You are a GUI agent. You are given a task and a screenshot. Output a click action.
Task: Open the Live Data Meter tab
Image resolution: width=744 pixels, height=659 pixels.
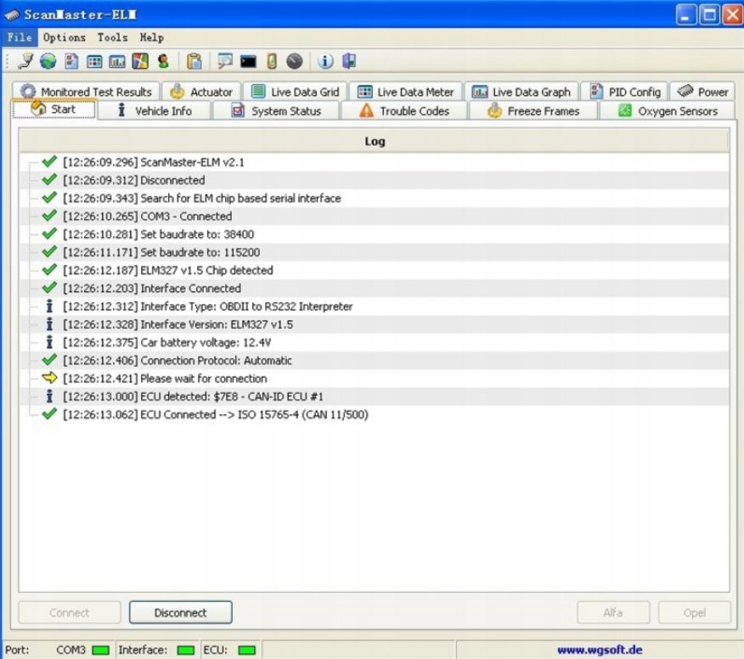tap(406, 92)
